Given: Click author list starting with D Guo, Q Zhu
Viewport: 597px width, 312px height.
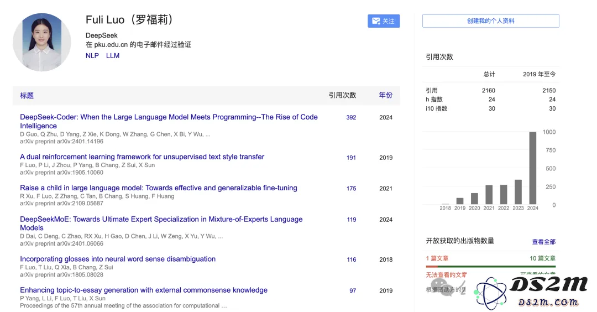Looking at the screenshot, I should click(x=115, y=134).
